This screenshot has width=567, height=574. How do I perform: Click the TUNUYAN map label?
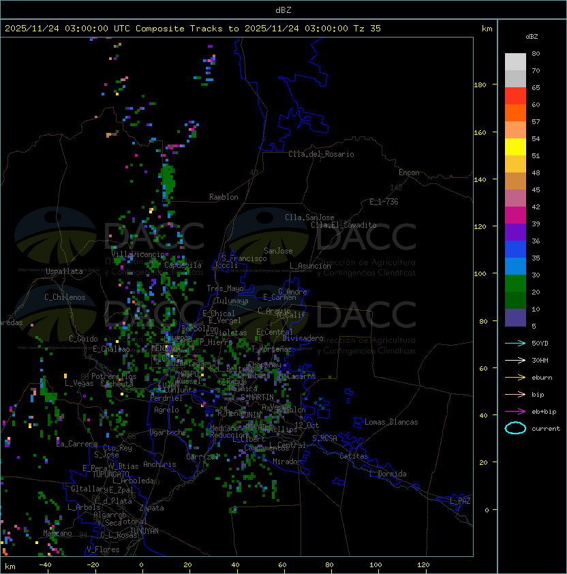click(144, 531)
